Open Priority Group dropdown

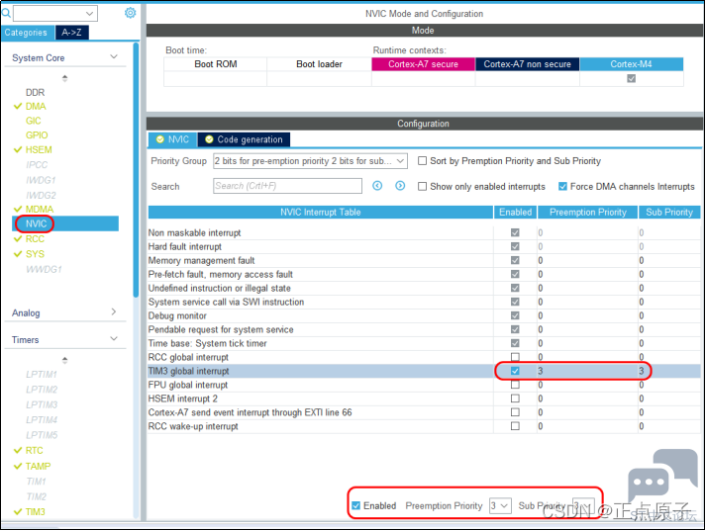click(310, 161)
